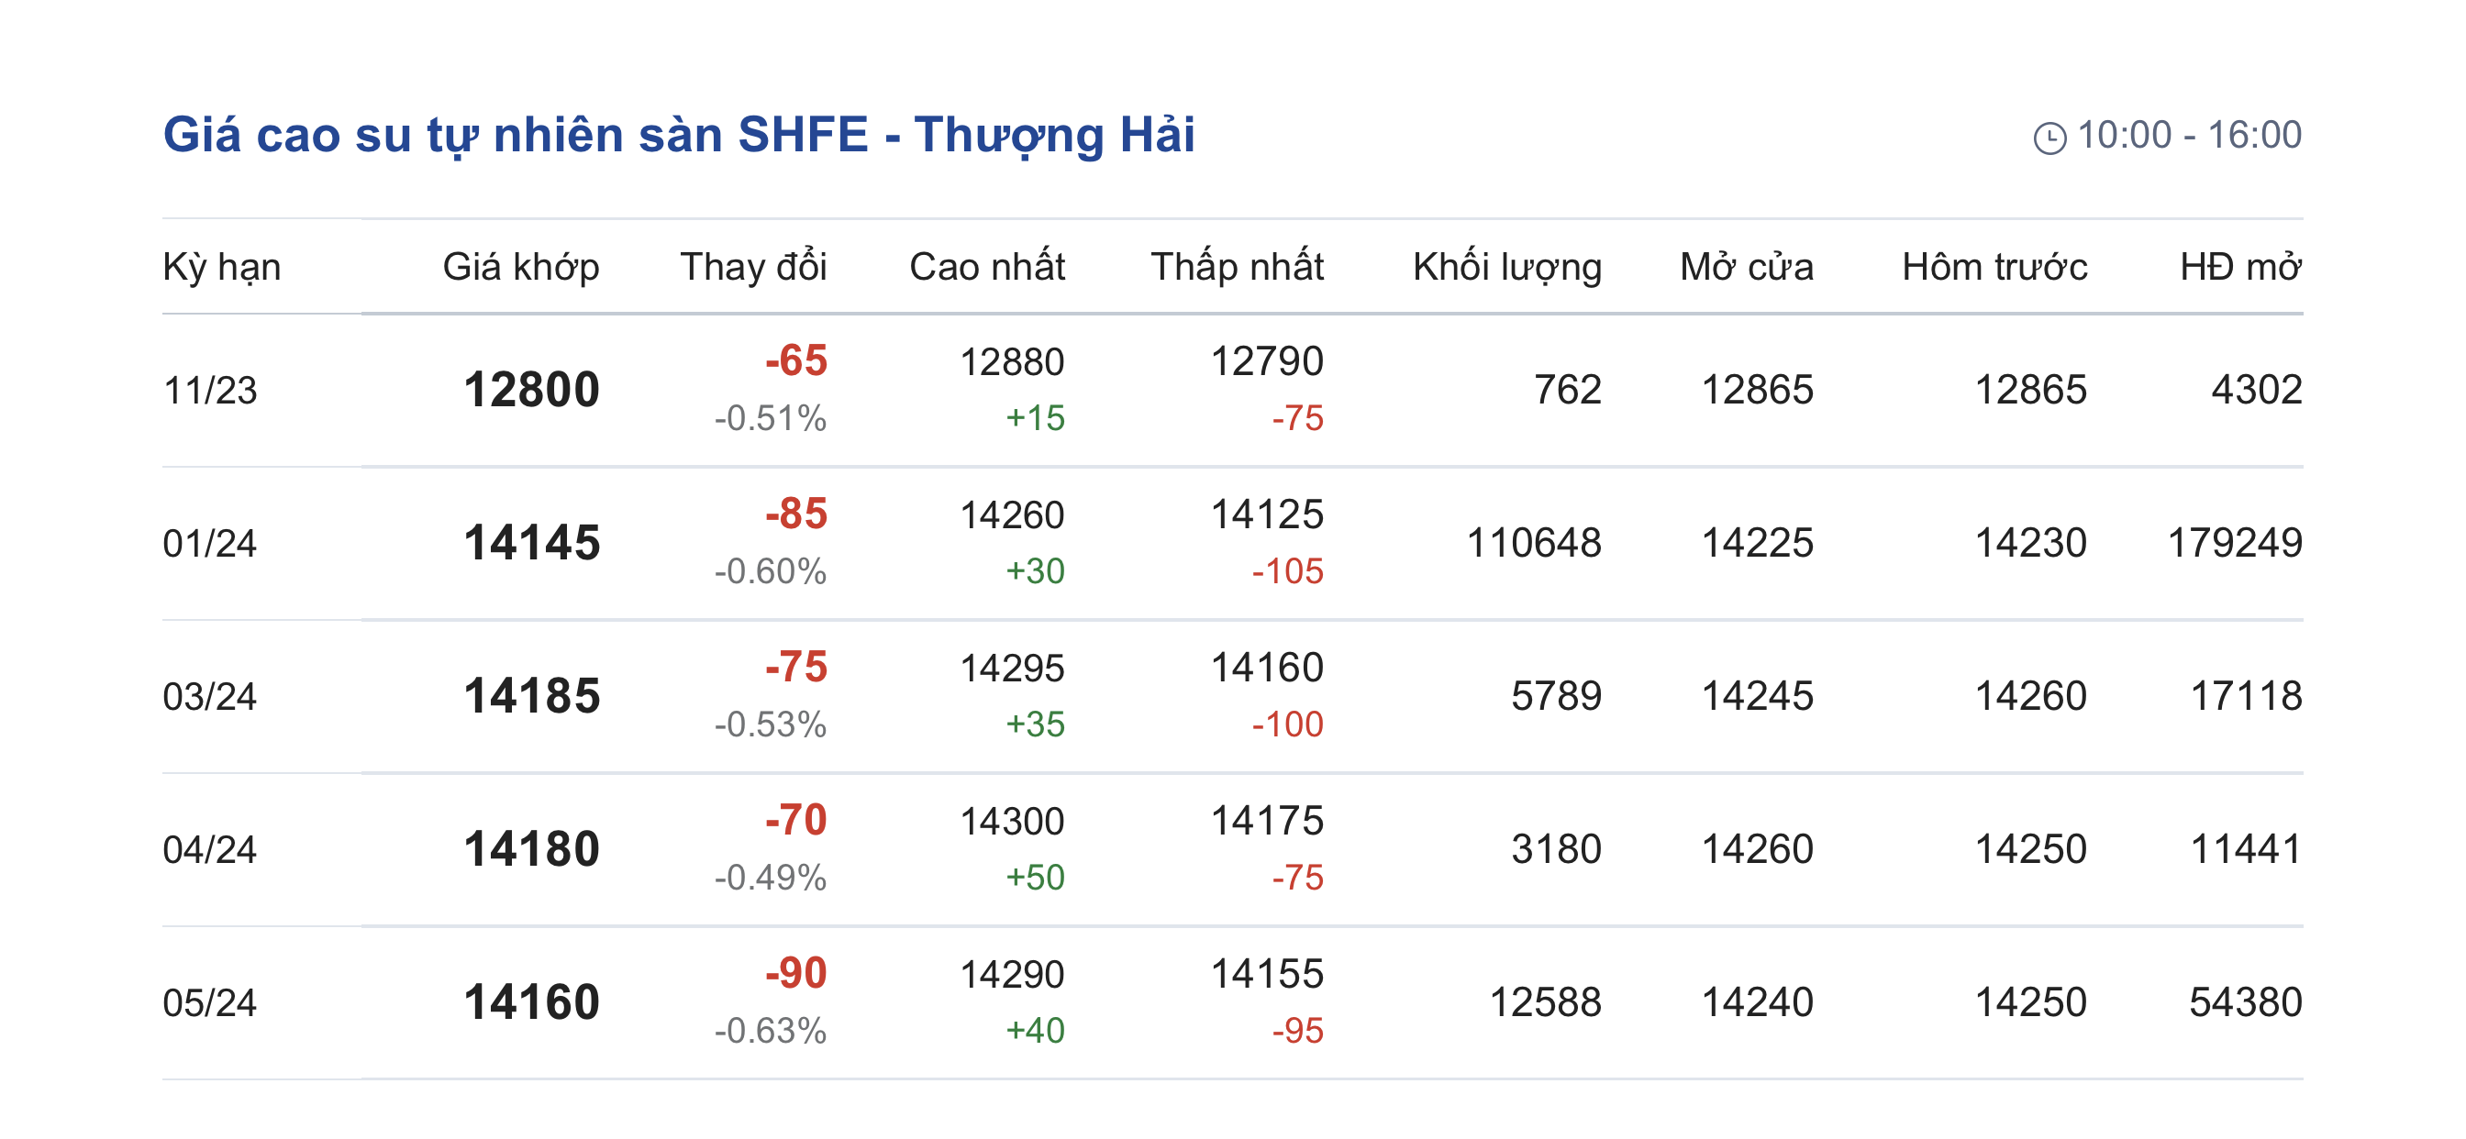Select the HĐ mở column header

tap(2240, 266)
